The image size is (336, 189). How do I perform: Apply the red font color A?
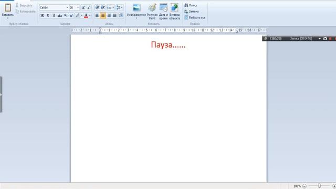click(86, 15)
